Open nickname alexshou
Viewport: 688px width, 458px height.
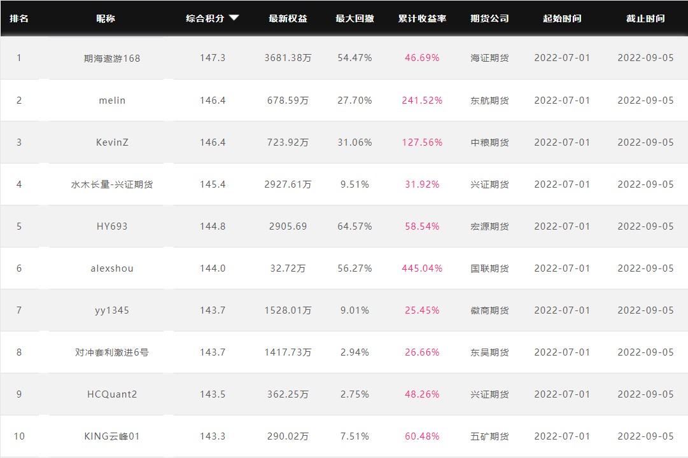(112, 268)
